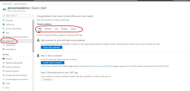Click the Firewall and virtual networks icon
The width and height of the screenshot is (190, 91).
tap(4, 75)
